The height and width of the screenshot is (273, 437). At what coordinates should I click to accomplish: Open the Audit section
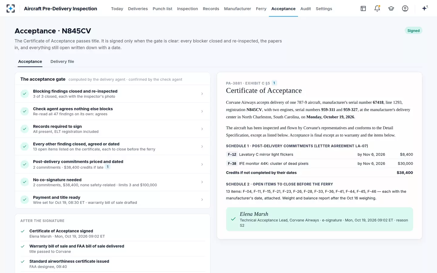point(306,9)
